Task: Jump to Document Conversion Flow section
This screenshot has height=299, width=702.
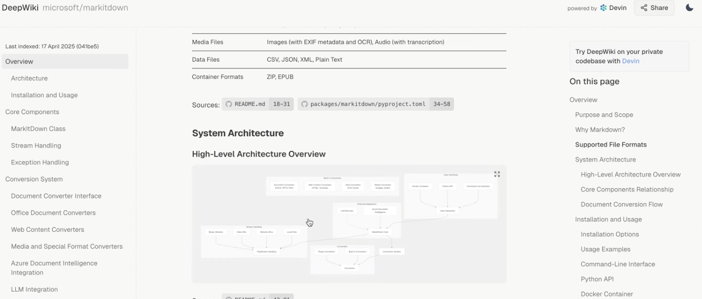Action: pyautogui.click(x=622, y=204)
